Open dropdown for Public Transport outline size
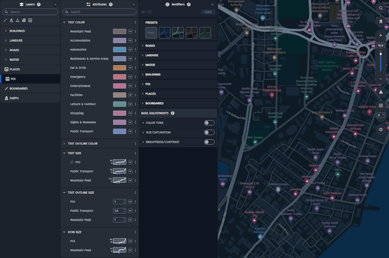389x258 pixels. (x=130, y=211)
